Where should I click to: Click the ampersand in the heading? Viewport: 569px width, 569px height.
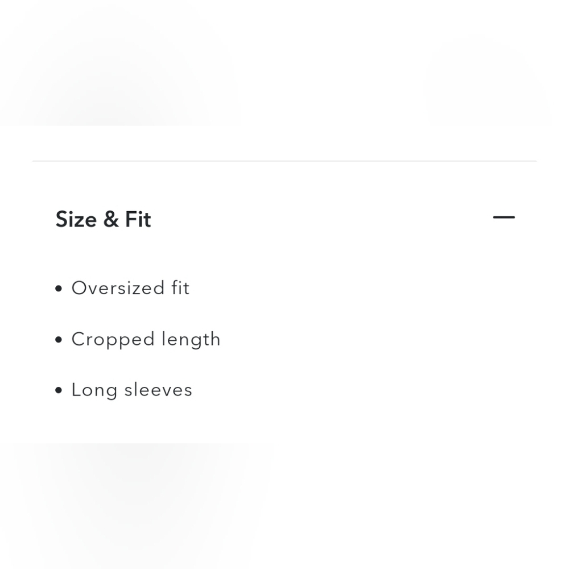point(110,220)
